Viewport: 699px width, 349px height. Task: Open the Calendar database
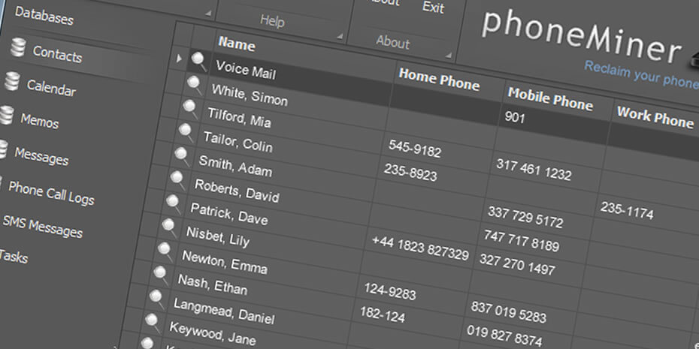point(51,87)
